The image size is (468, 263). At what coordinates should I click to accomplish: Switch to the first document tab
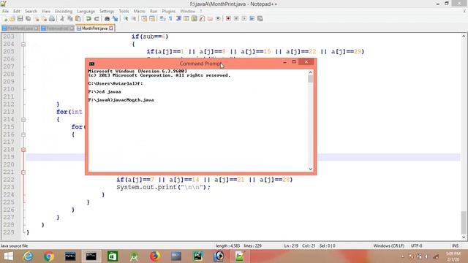(20, 28)
